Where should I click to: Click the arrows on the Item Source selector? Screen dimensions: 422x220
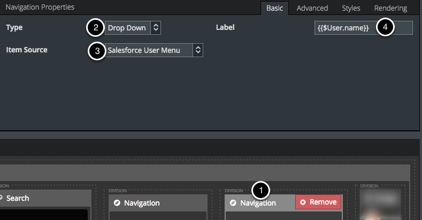click(198, 50)
